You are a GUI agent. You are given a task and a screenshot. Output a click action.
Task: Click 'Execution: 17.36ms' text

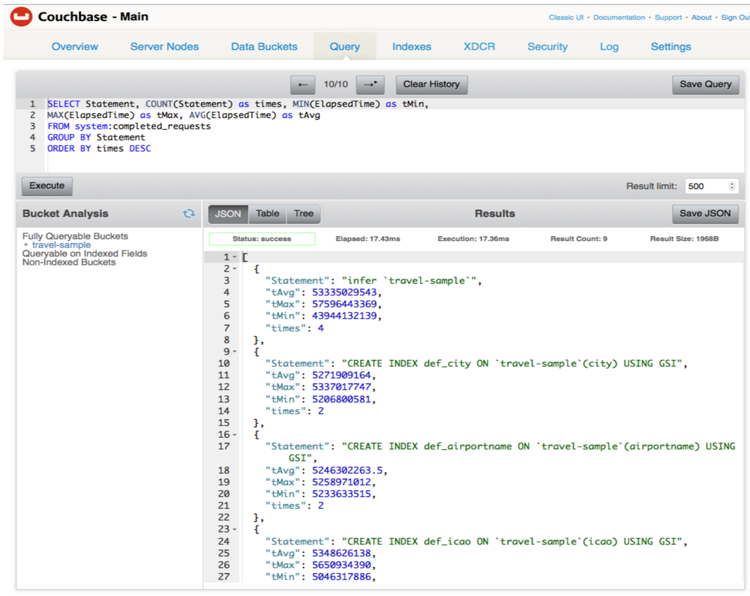point(473,239)
